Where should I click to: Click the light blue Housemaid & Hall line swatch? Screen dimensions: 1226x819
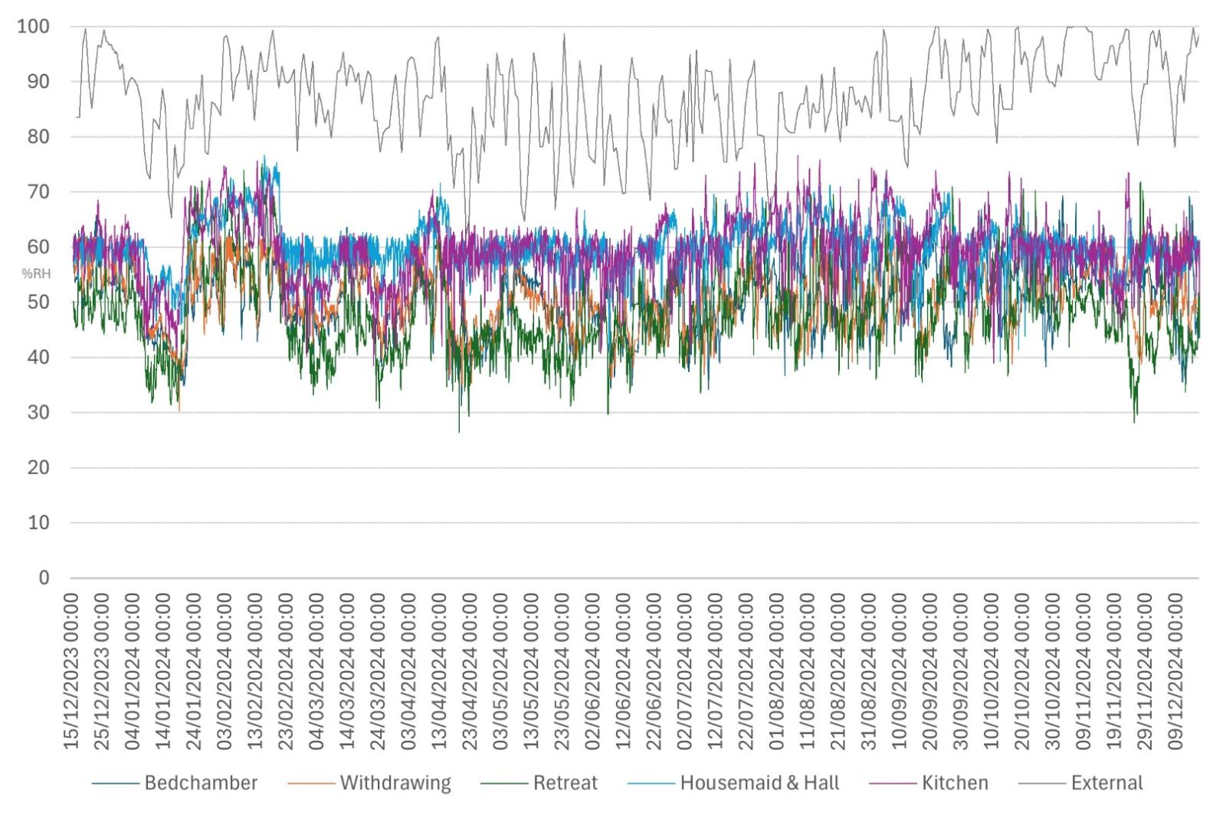(x=651, y=784)
